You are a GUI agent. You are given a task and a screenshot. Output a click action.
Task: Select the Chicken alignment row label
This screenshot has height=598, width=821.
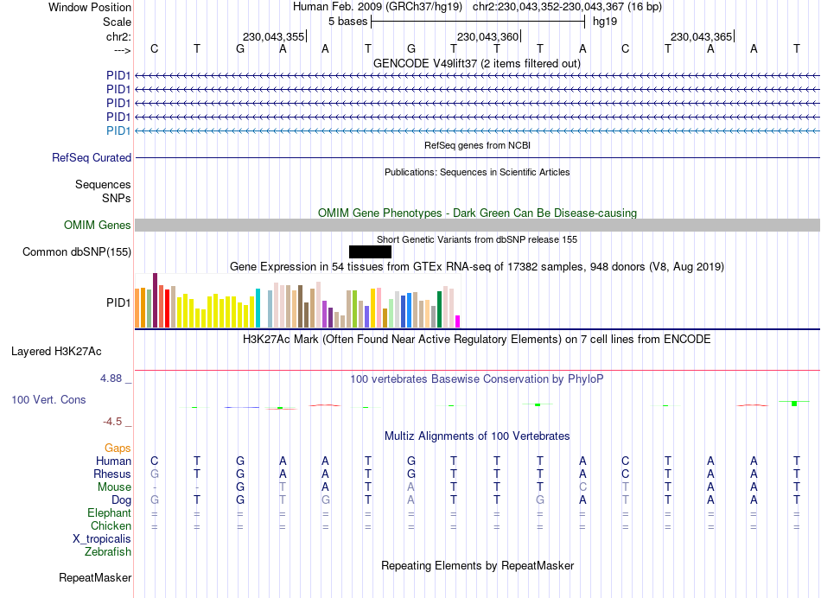[x=111, y=525]
